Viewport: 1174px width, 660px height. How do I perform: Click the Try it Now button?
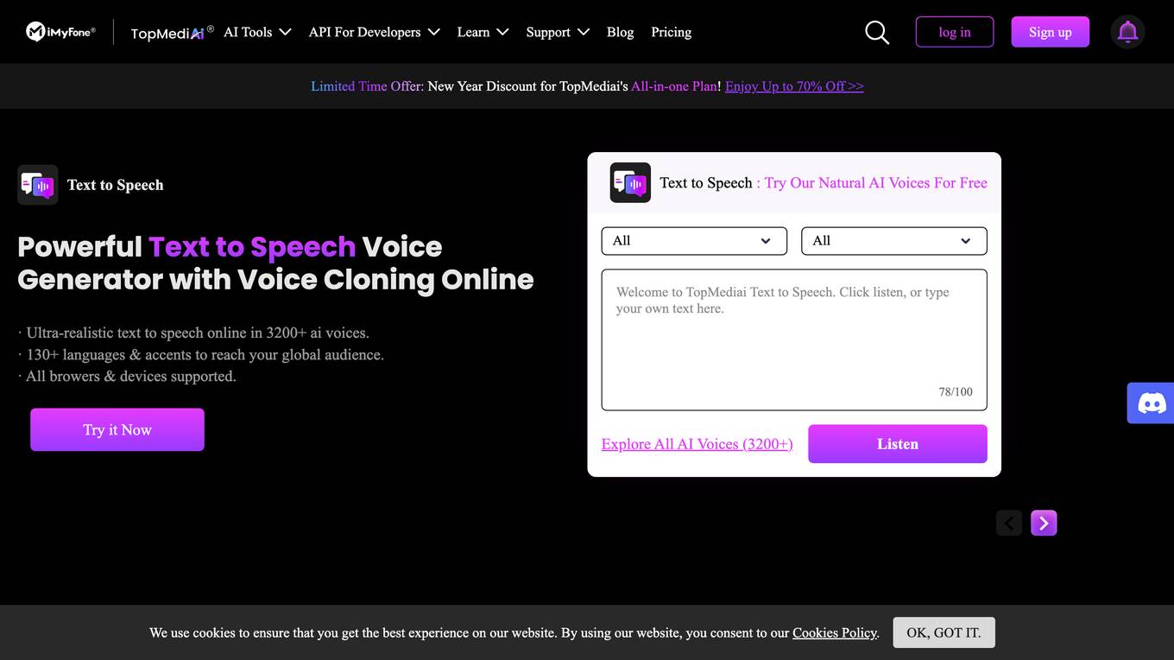click(x=117, y=429)
